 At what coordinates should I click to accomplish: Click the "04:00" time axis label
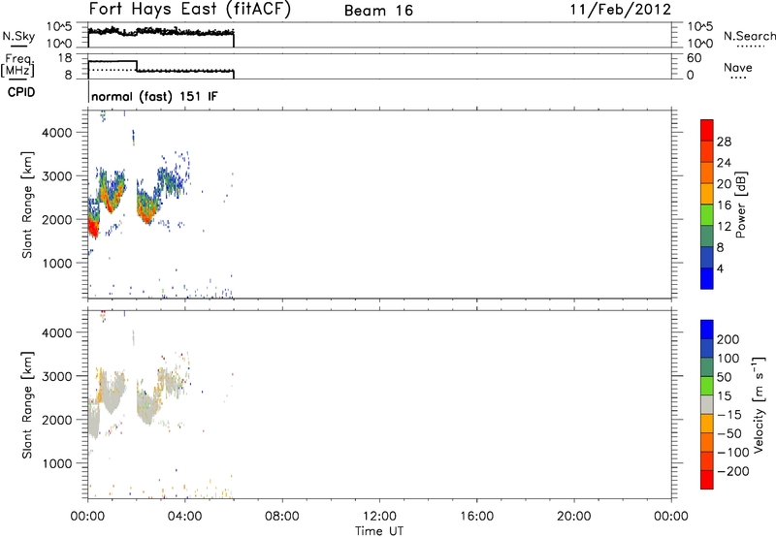tap(184, 517)
